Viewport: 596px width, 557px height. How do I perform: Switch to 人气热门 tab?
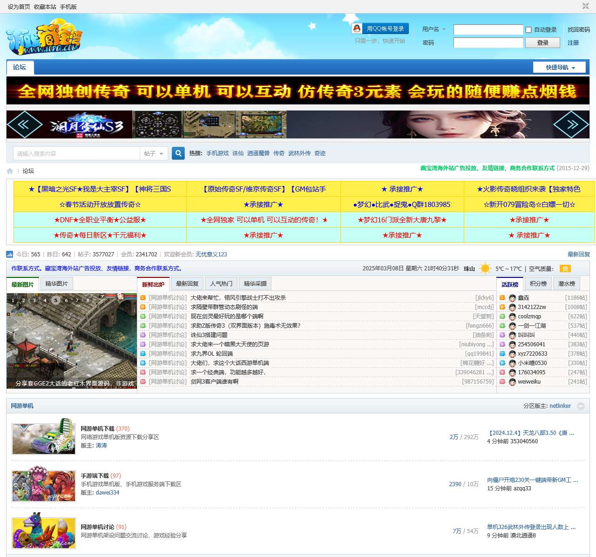coord(221,284)
